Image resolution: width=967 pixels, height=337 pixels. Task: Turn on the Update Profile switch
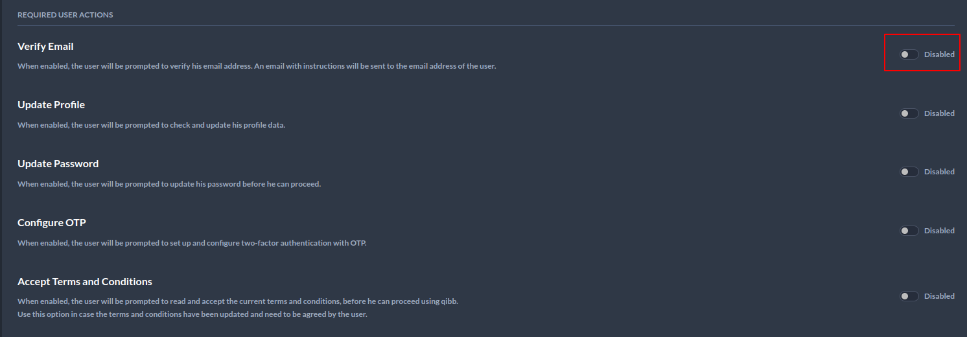(909, 113)
